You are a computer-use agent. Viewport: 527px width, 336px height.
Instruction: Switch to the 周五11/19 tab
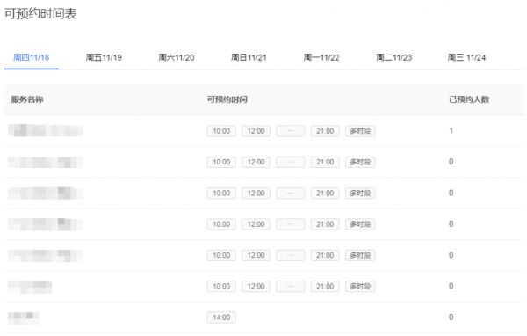pos(104,57)
